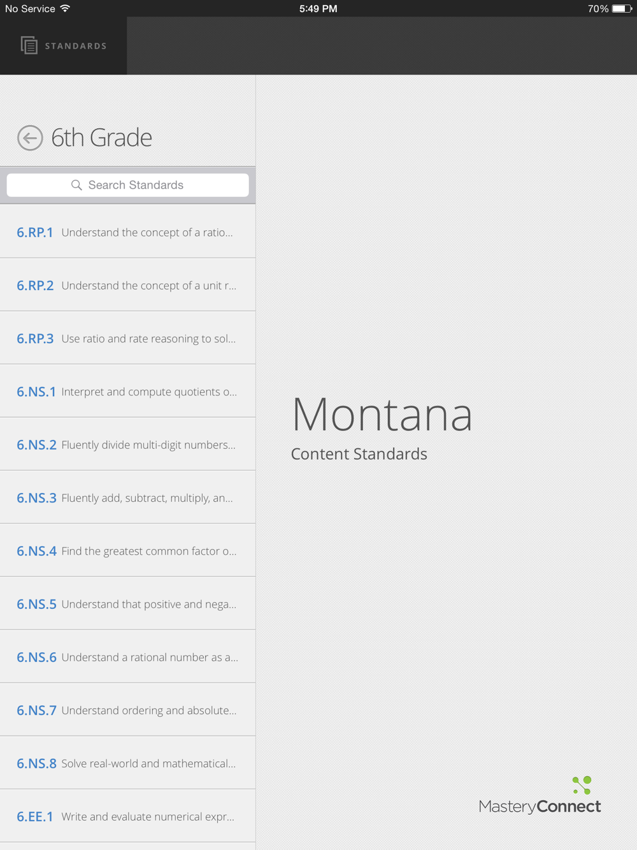Open 6.NS.7 ordering and absolute value
Viewport: 637px width, 850px height.
pyautogui.click(x=127, y=710)
